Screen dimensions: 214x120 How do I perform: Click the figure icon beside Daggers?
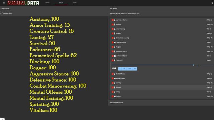115,47
